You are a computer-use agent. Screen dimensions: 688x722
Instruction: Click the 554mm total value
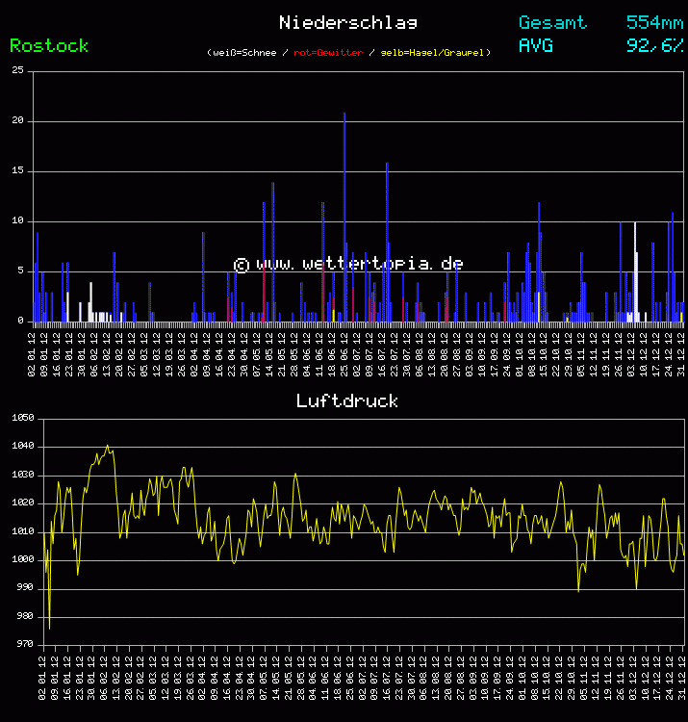coord(654,22)
